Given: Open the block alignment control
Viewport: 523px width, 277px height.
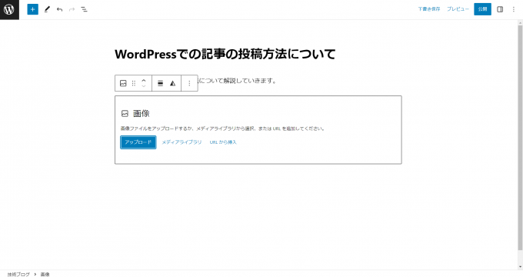Looking at the screenshot, I should click(161, 83).
